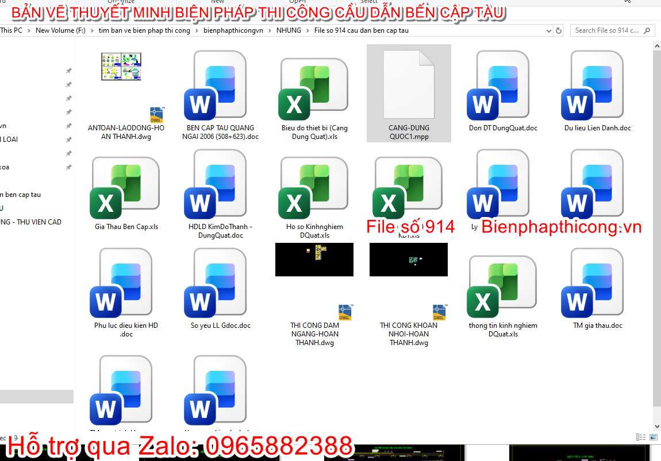The height and width of the screenshot is (461, 661).
Task: Select THI CONG DAM NGANG-HOAN THANH.dwg thumbnail
Action: 314,259
